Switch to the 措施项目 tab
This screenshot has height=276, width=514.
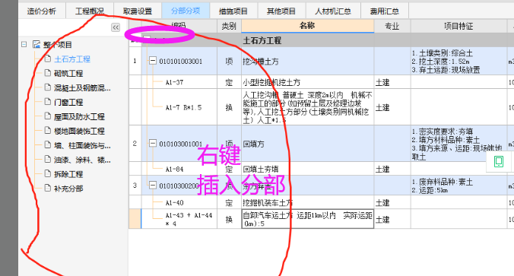point(233,11)
